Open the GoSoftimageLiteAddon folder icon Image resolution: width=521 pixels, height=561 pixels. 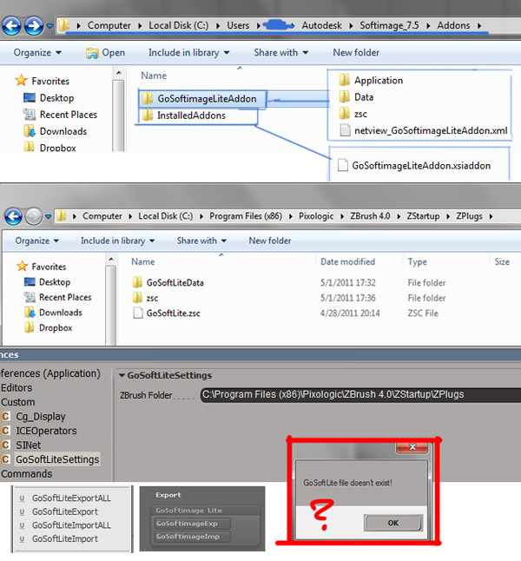(x=148, y=98)
